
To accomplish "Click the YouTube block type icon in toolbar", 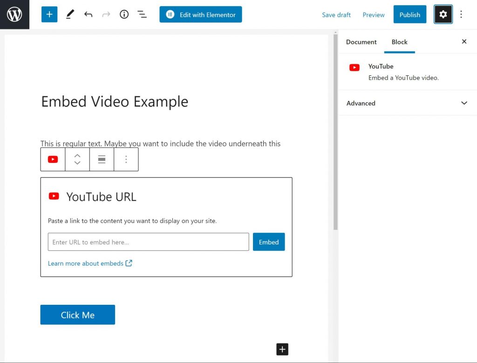I will pyautogui.click(x=53, y=160).
